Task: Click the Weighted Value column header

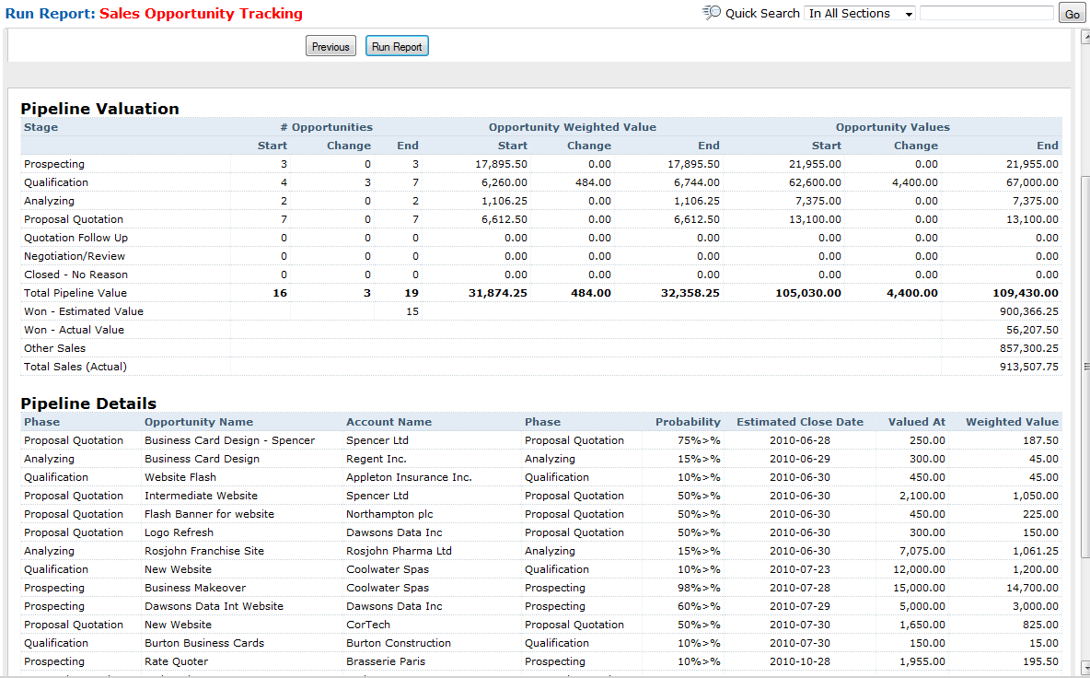Action: pos(1012,422)
